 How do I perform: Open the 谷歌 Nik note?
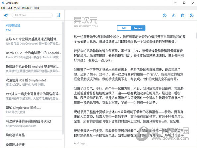coord(34,41)
